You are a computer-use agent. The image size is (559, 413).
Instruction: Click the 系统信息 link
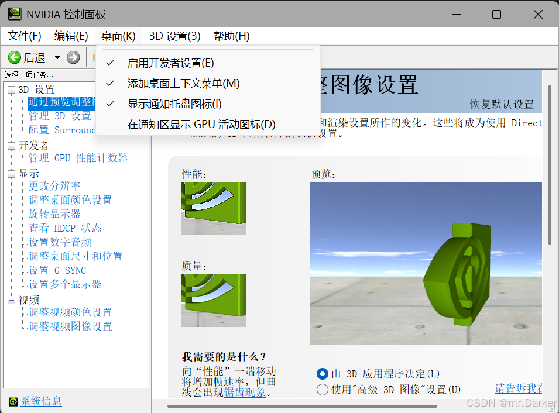click(x=41, y=402)
